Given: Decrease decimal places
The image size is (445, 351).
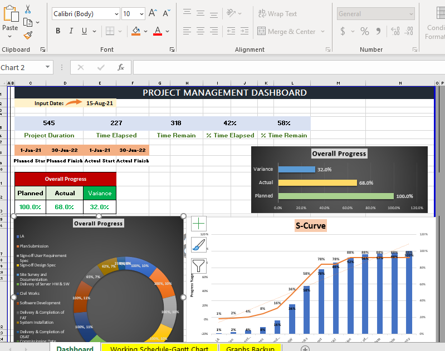Looking at the screenshot, I should [409, 31].
